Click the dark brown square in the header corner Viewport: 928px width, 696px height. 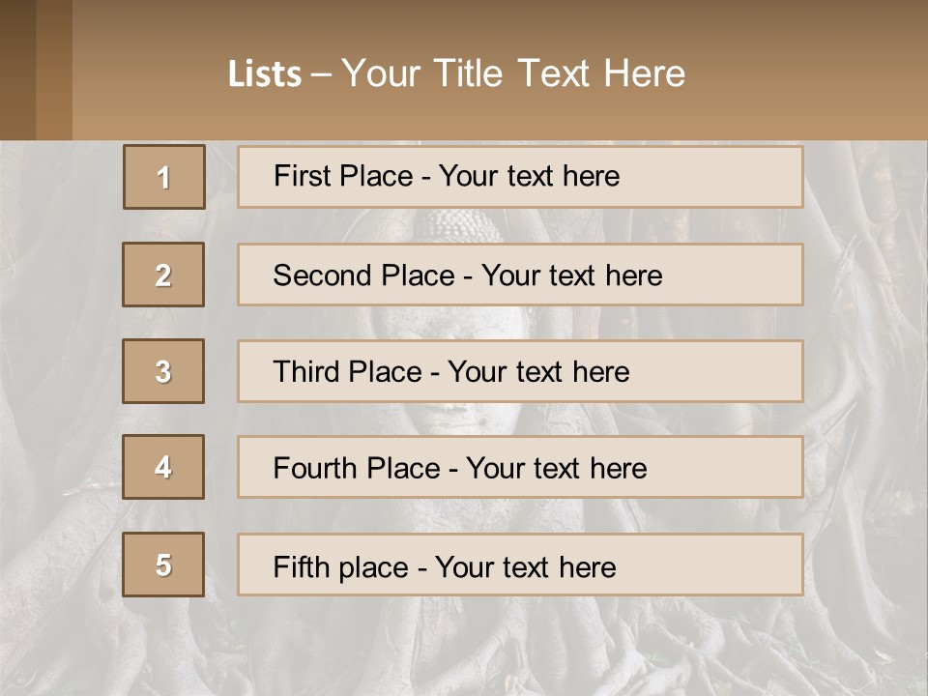coord(17,70)
